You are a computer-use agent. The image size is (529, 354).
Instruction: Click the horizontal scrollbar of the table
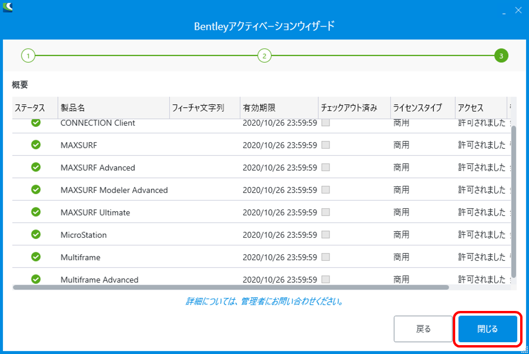tap(231, 287)
